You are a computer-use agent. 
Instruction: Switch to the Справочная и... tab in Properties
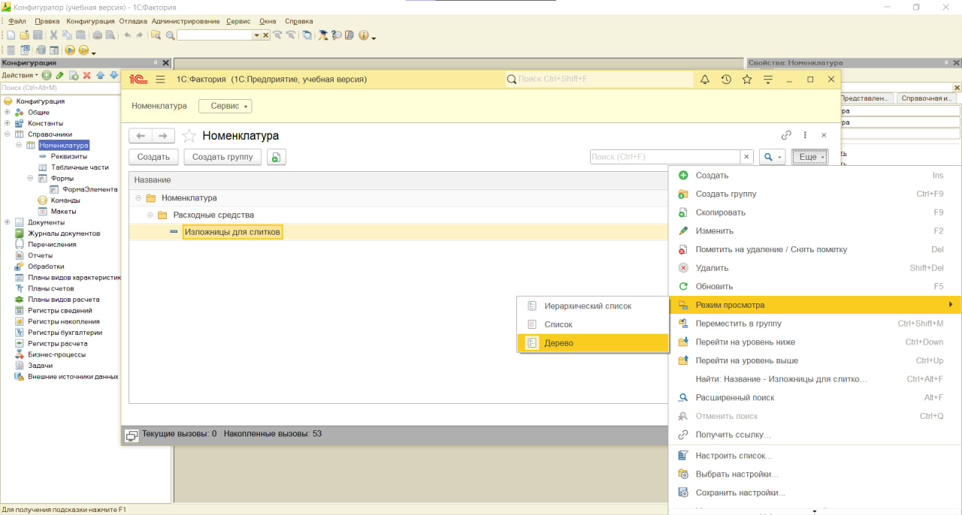click(927, 98)
